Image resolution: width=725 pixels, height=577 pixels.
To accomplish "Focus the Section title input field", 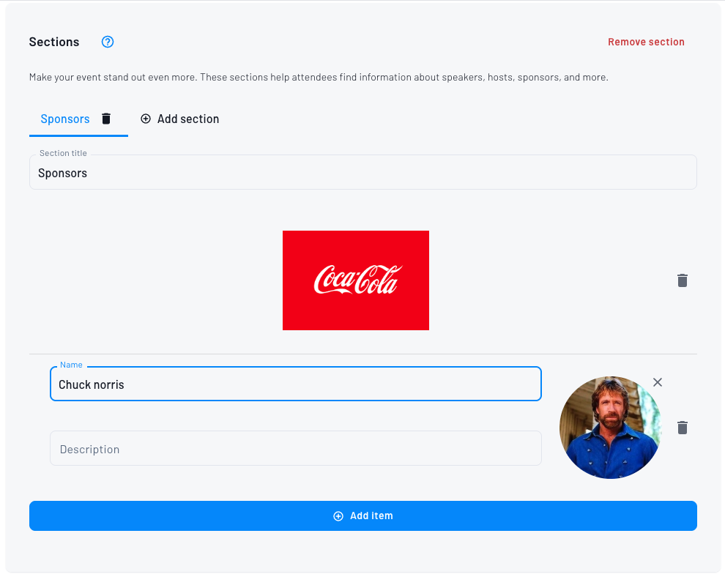I will pos(362,174).
